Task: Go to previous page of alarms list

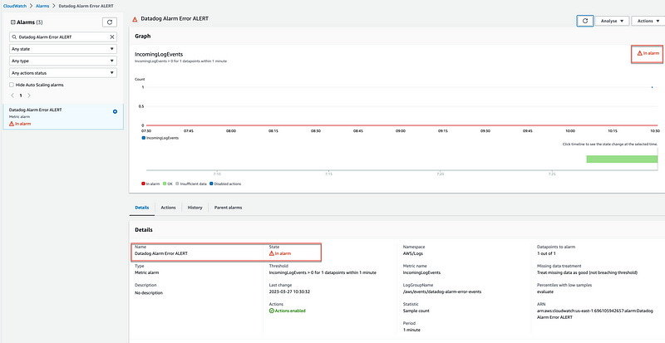Action: [x=12, y=96]
